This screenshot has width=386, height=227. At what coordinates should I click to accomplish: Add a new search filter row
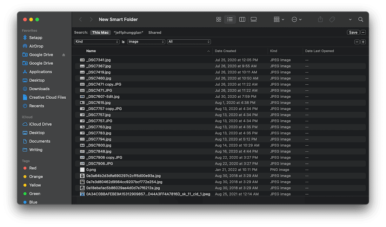tap(363, 42)
